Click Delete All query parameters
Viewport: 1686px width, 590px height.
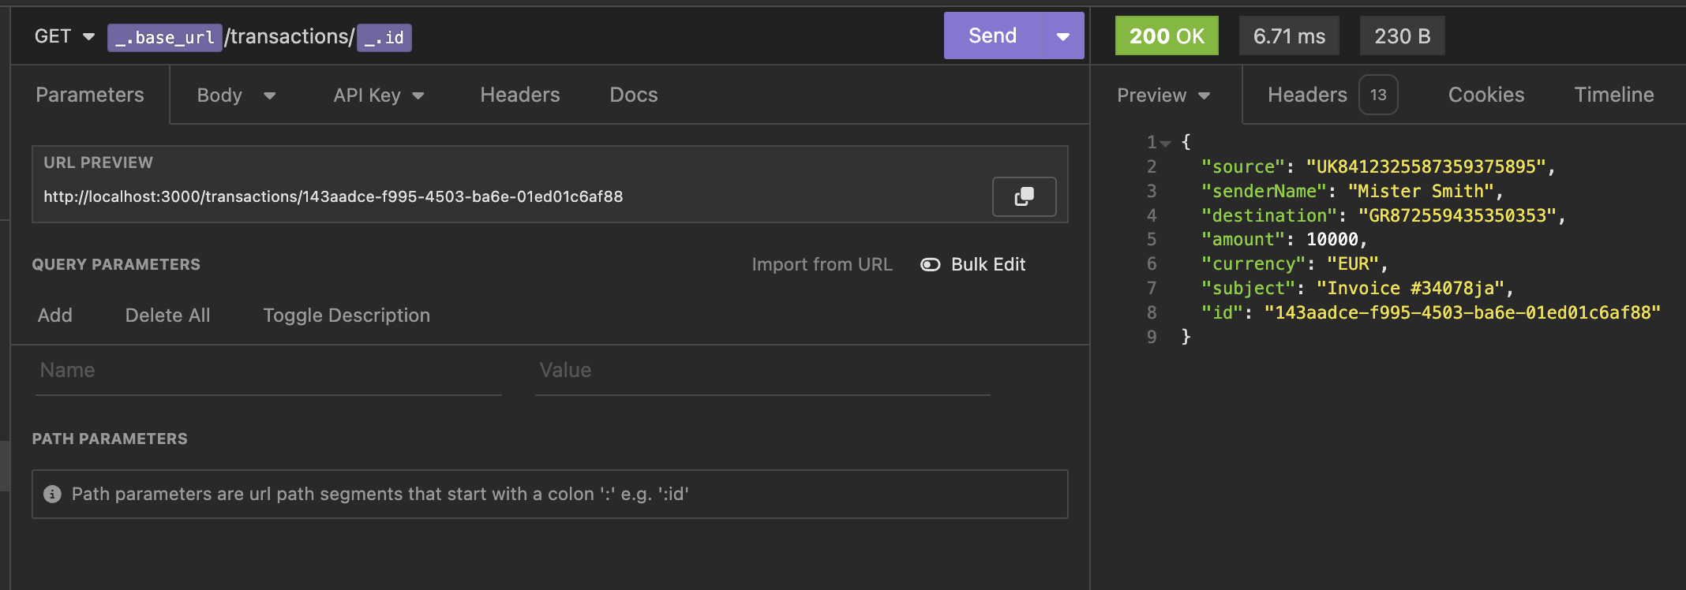tap(167, 316)
